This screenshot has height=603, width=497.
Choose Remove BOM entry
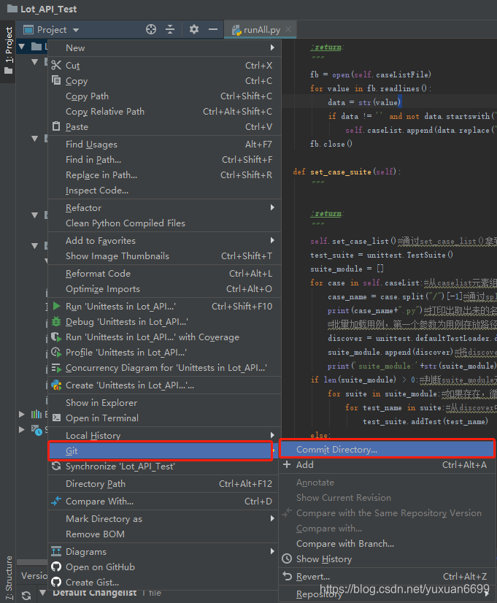164,534
